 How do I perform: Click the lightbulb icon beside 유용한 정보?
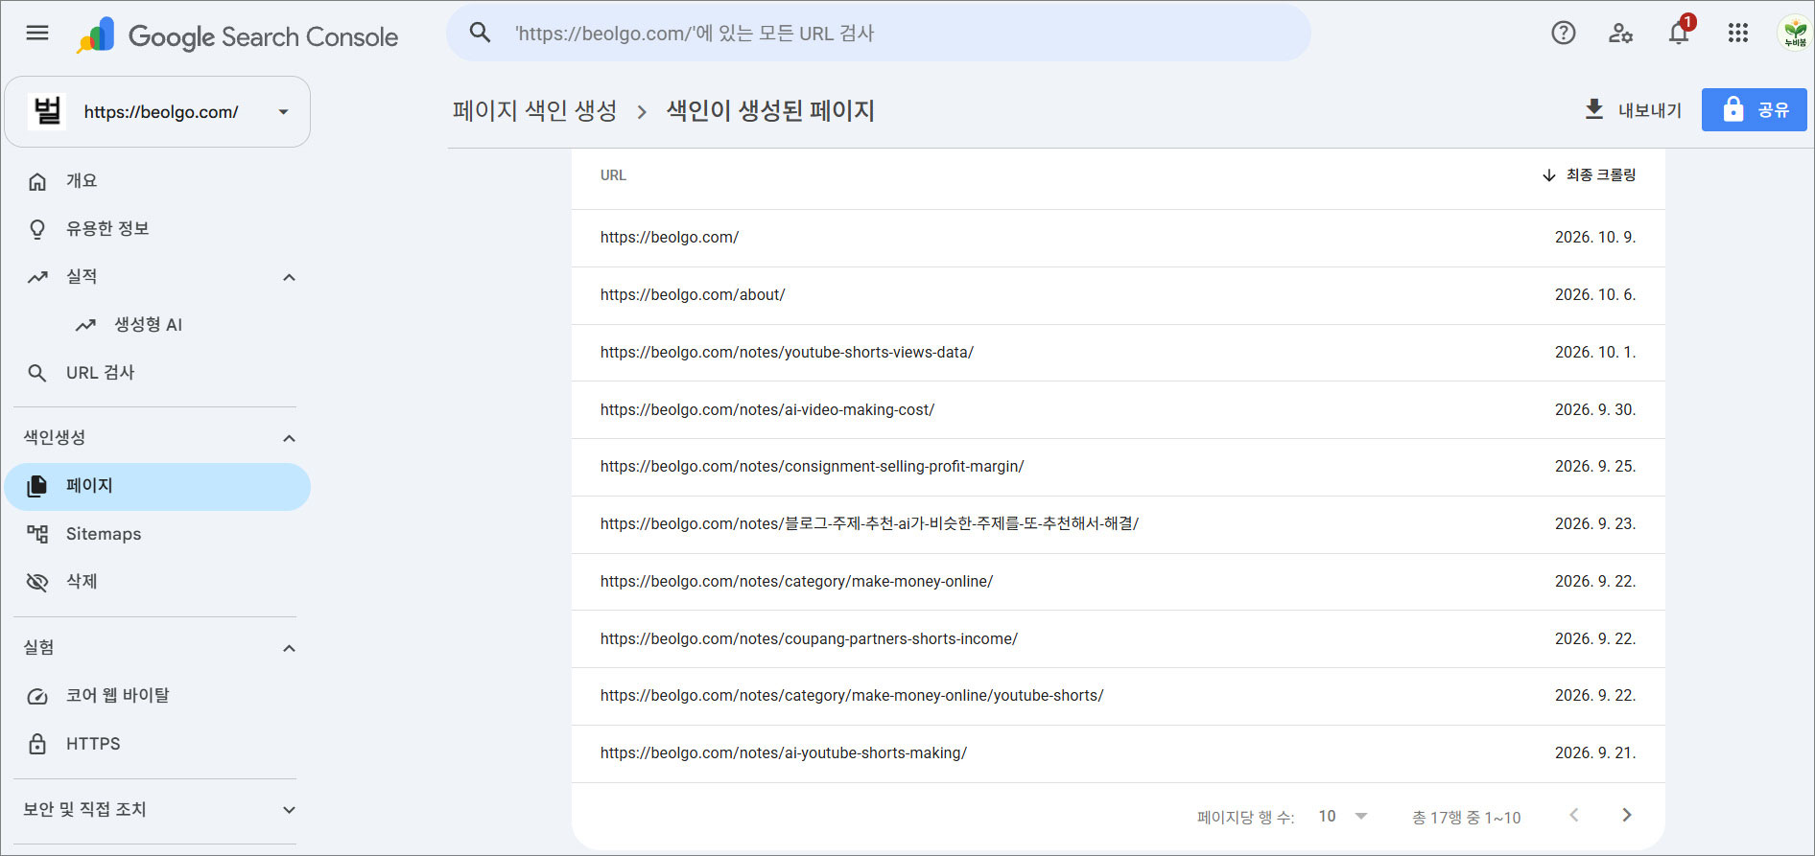pyautogui.click(x=37, y=229)
